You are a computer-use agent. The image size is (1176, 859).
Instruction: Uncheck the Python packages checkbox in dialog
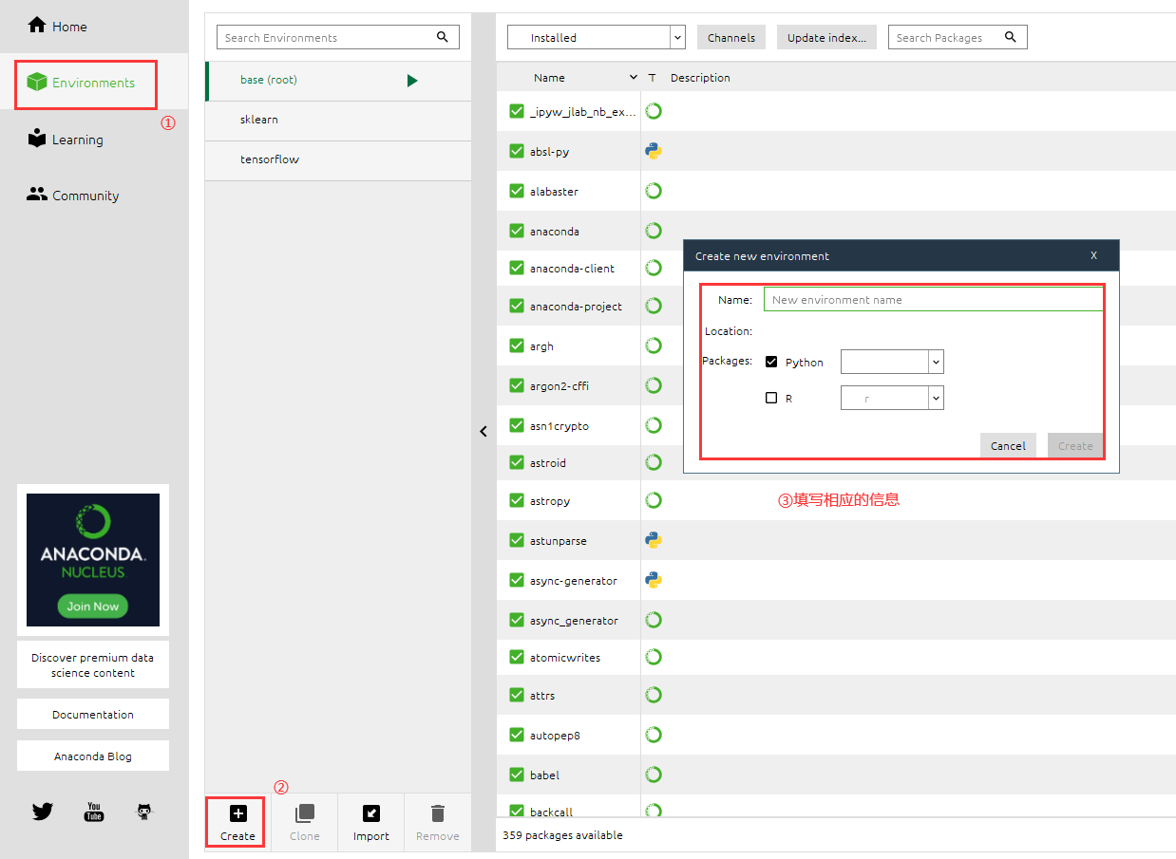pos(771,362)
